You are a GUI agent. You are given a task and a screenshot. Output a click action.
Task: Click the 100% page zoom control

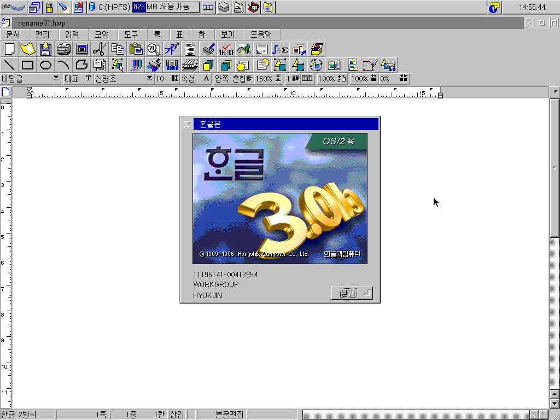(x=332, y=79)
